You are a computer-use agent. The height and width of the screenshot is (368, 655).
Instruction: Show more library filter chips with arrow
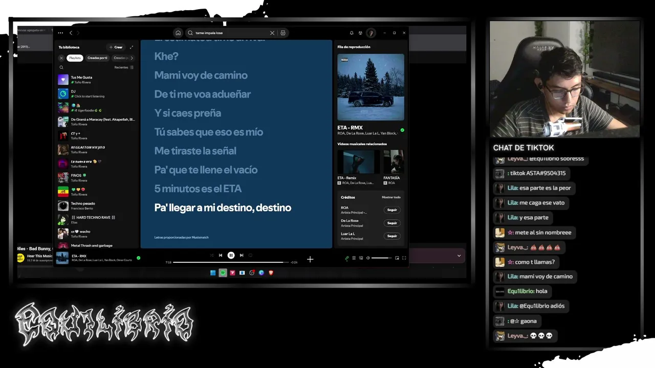[132, 58]
